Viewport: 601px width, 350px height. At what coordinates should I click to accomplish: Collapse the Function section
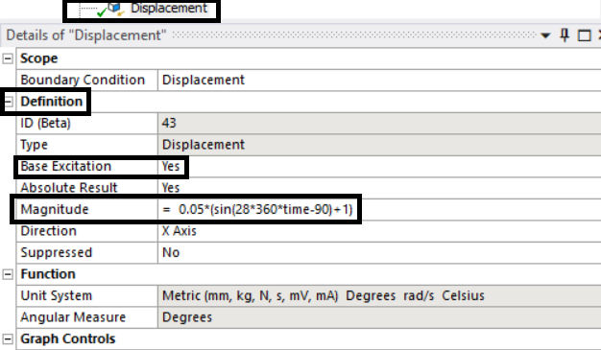click(8, 274)
